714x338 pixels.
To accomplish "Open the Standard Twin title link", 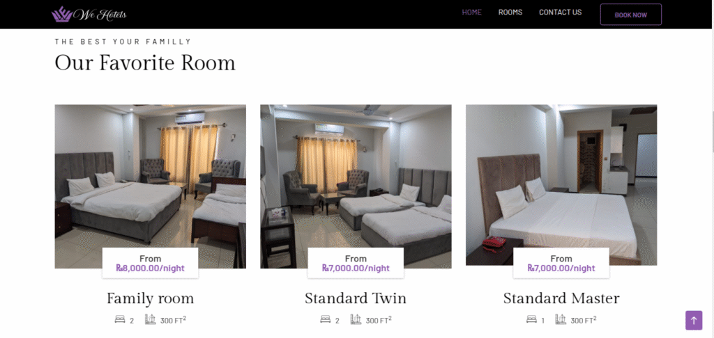I will [356, 298].
